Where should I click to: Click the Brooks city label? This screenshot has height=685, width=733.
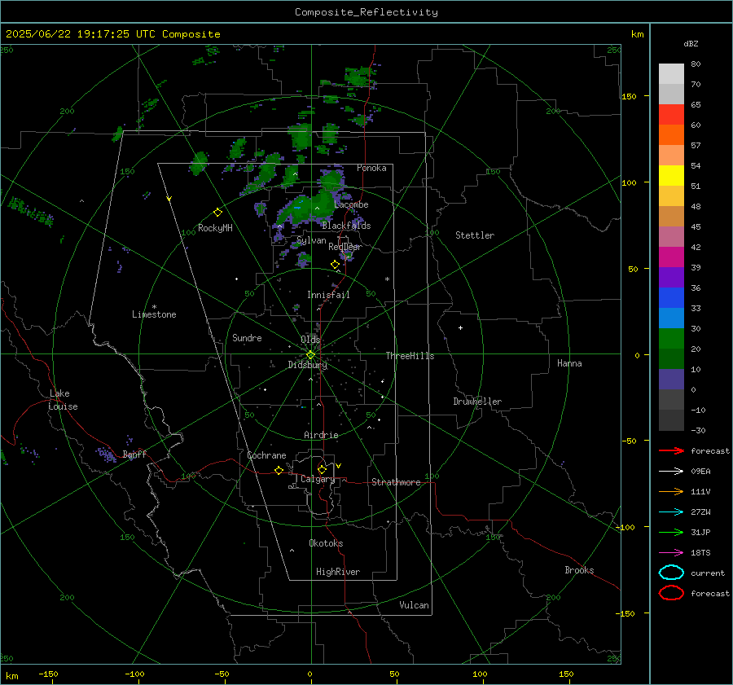click(579, 570)
